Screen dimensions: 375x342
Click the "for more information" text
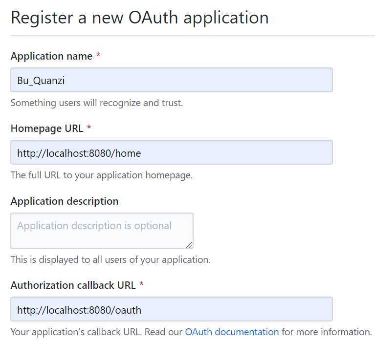tap(327, 332)
